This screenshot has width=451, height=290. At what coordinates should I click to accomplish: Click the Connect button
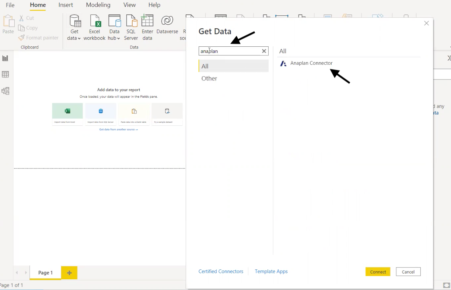378,272
